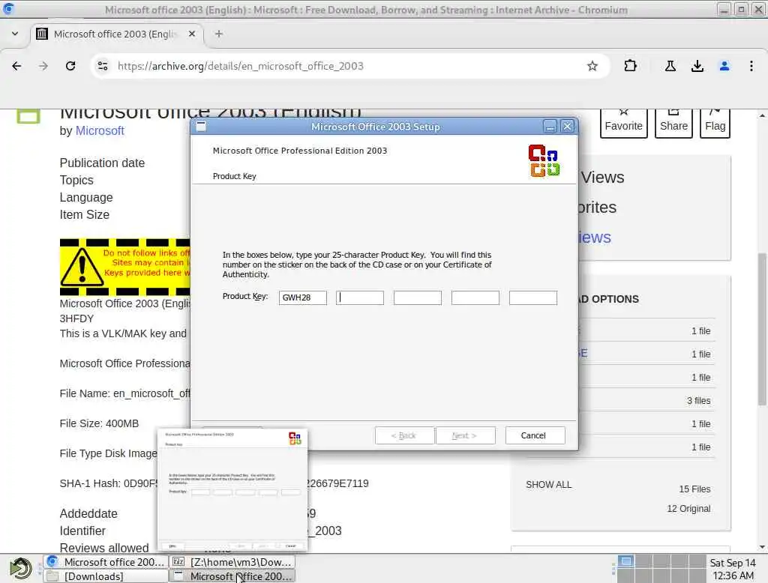The height and width of the screenshot is (583, 768).
Task: Click the Identifier metadata label
Action: pos(82,531)
